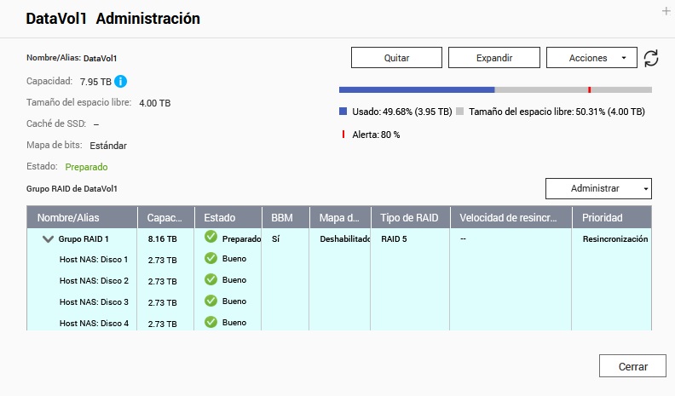Click green status icon for Disco 2
Image resolution: width=675 pixels, height=396 pixels.
[211, 280]
